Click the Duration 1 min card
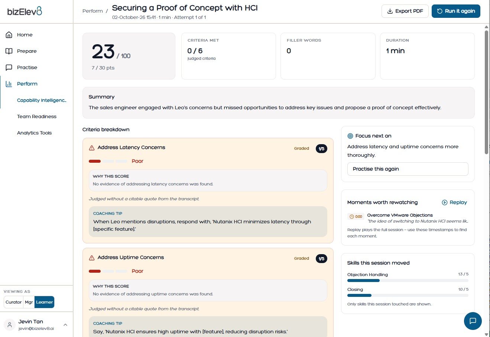 [x=427, y=56]
